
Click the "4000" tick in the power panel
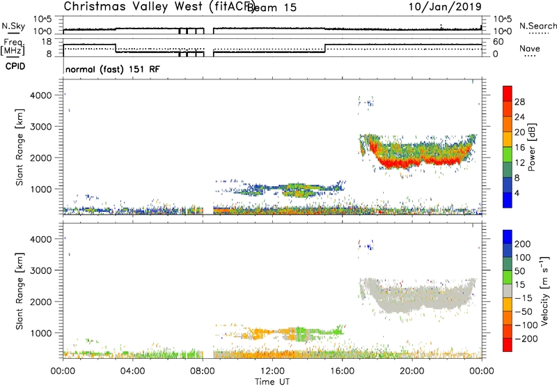point(40,95)
